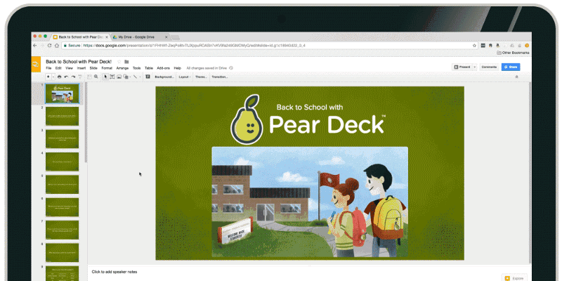Screen dimensions: 562x281
Task: Click the Present button
Action: (462, 67)
